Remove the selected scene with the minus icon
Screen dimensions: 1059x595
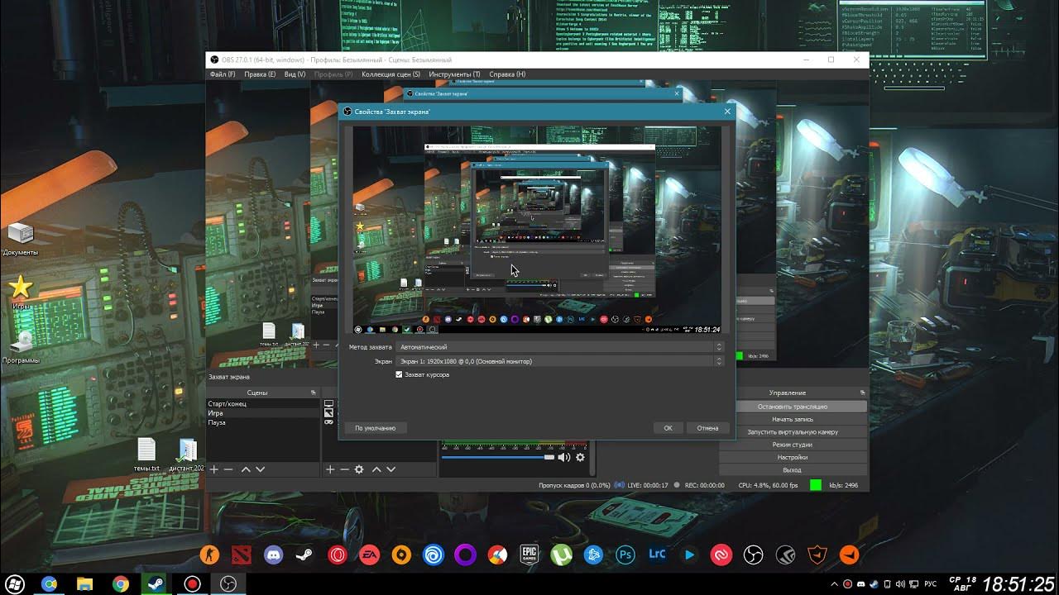(x=228, y=469)
